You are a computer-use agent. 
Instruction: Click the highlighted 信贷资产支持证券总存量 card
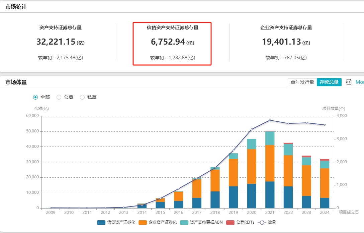tap(172, 44)
